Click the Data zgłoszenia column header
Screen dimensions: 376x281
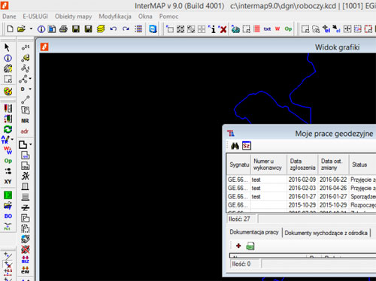pos(302,165)
